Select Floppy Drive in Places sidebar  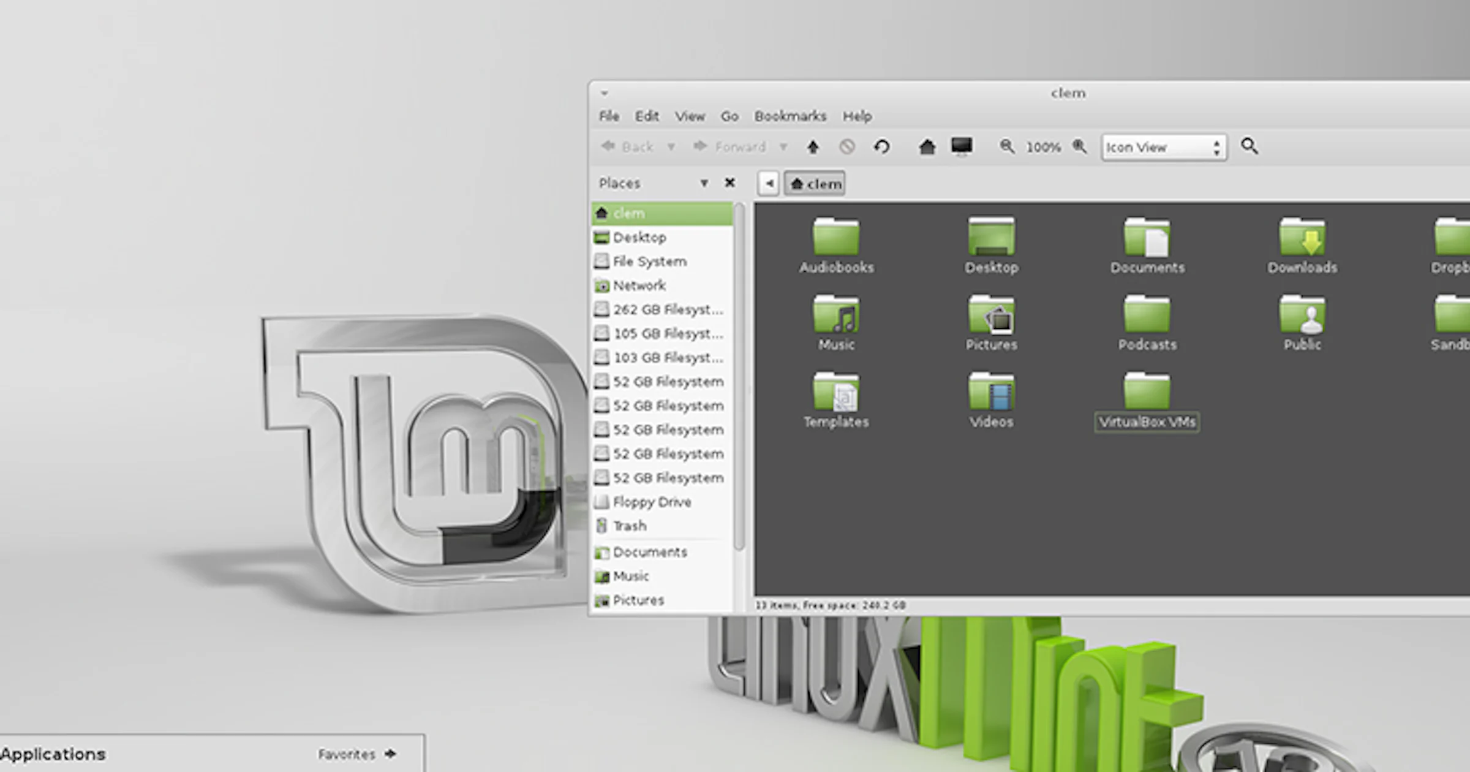click(662, 502)
